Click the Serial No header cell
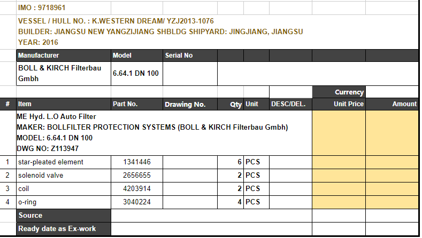The width and height of the screenshot is (422, 238). pos(189,55)
